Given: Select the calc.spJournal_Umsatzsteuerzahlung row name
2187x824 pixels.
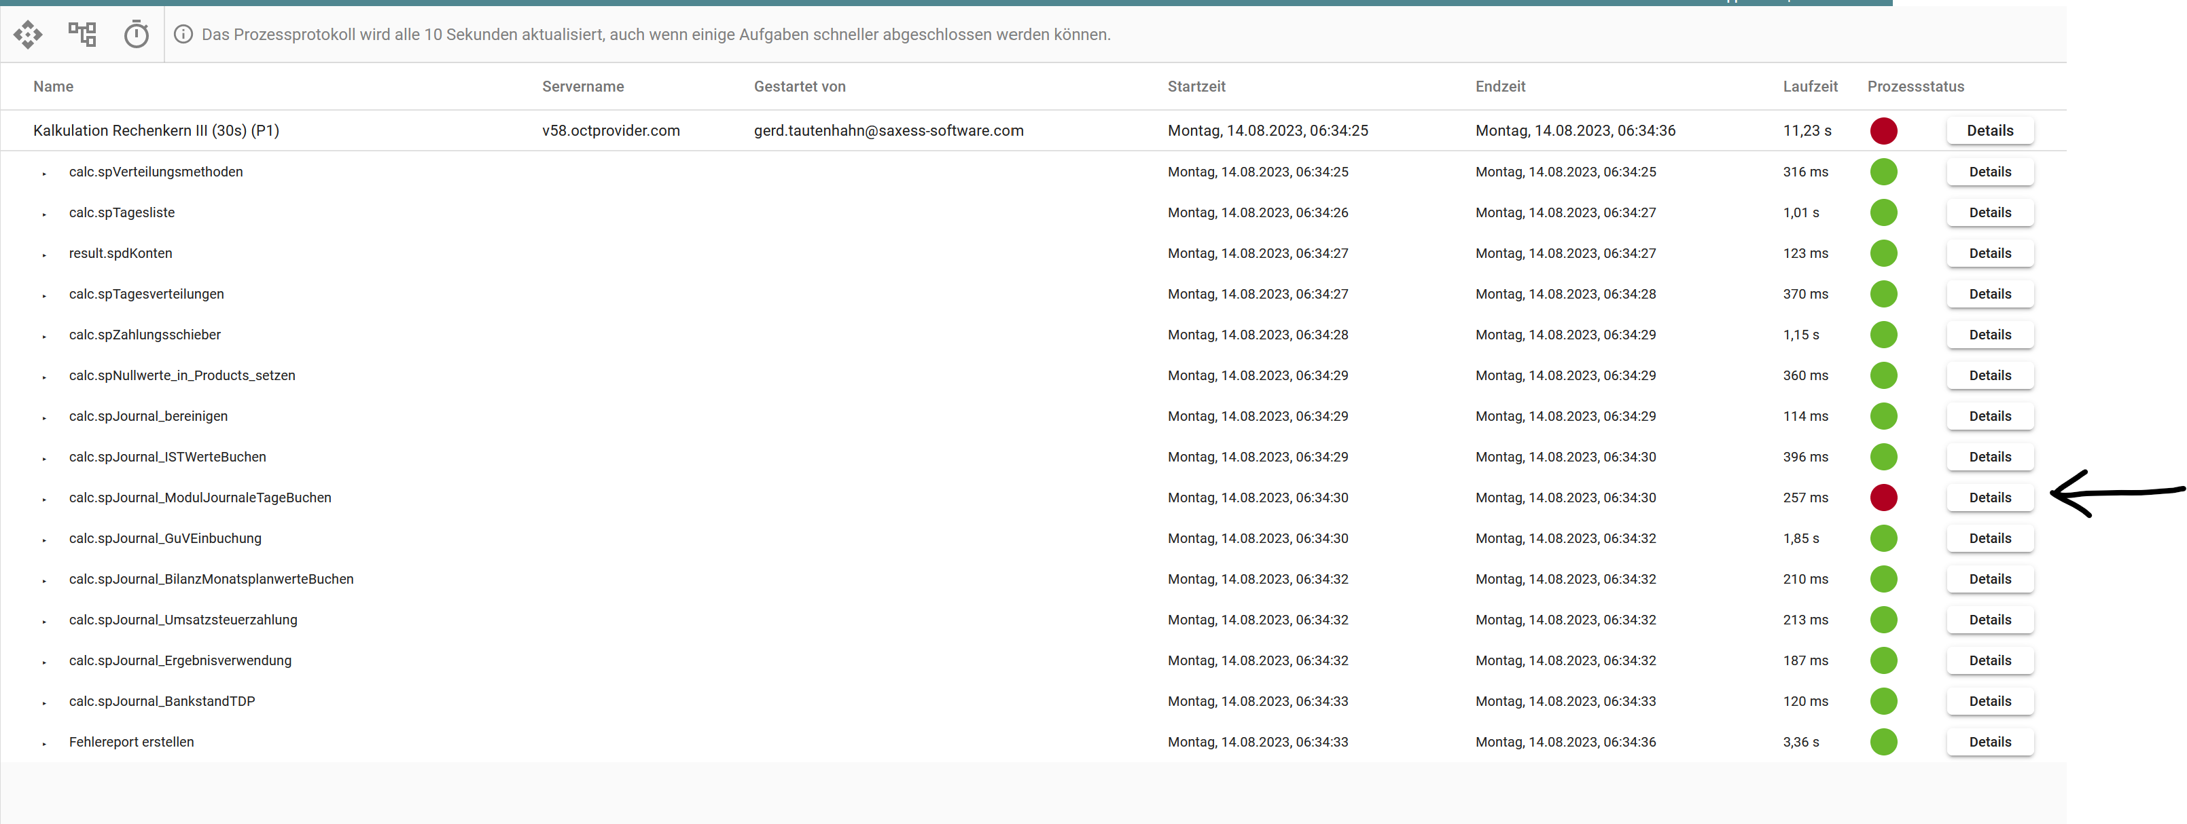Looking at the screenshot, I should point(183,620).
